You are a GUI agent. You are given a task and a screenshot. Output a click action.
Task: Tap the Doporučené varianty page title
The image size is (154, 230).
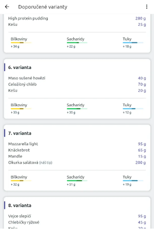[43, 7]
